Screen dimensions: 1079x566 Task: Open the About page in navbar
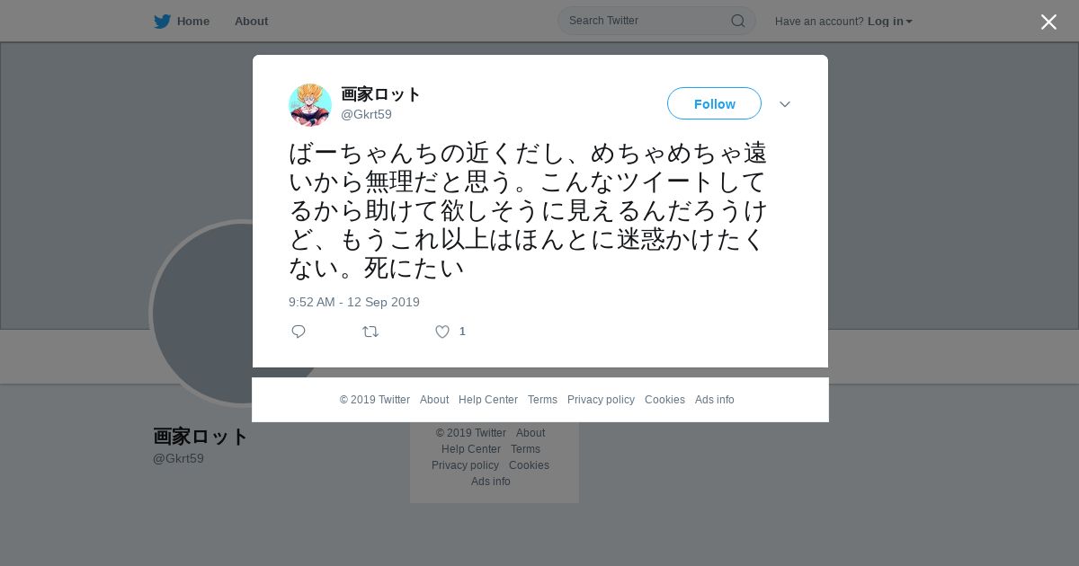coord(251,21)
